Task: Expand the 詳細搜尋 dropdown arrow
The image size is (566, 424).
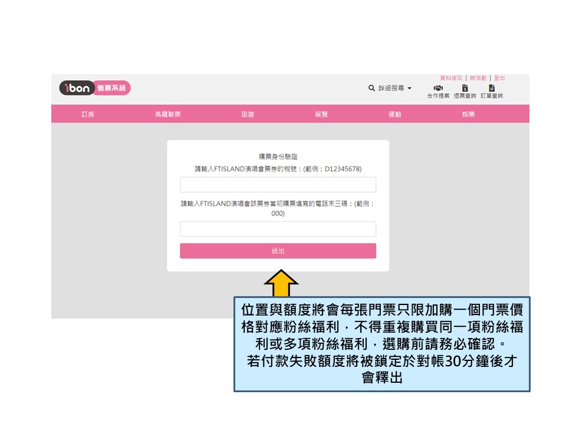Action: pyautogui.click(x=409, y=88)
